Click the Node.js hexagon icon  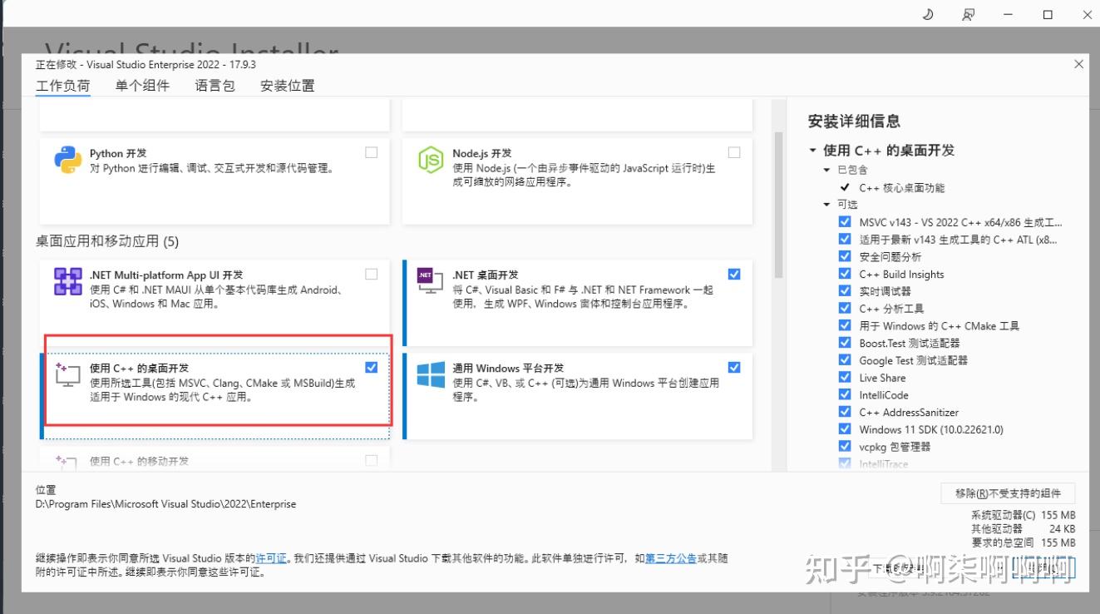coord(429,161)
